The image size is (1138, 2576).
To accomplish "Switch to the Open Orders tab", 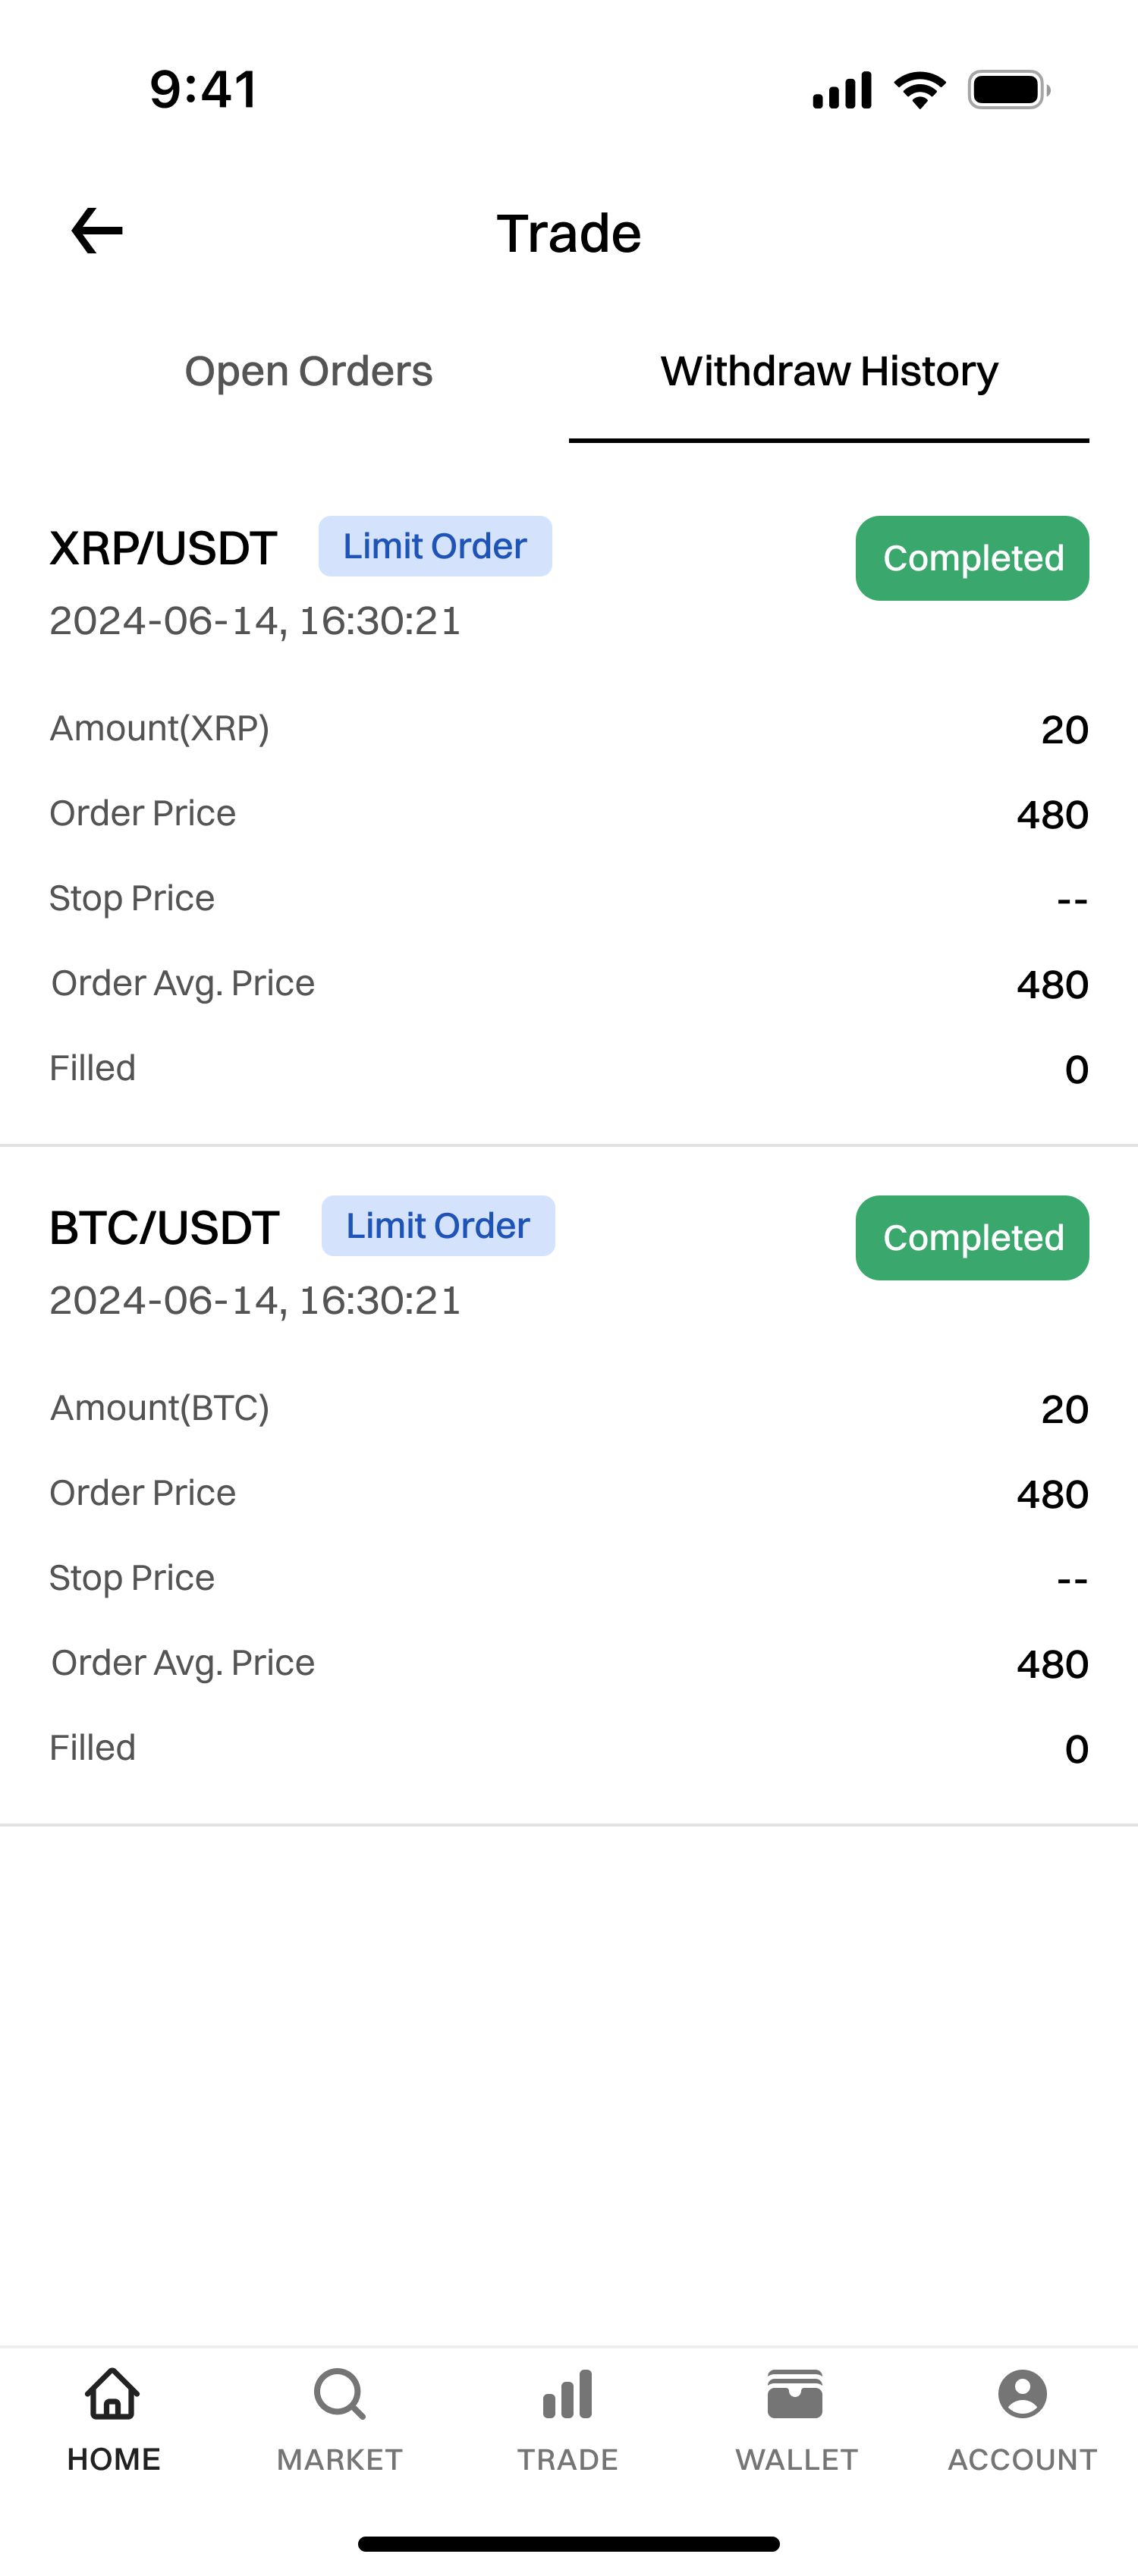I will pyautogui.click(x=308, y=372).
